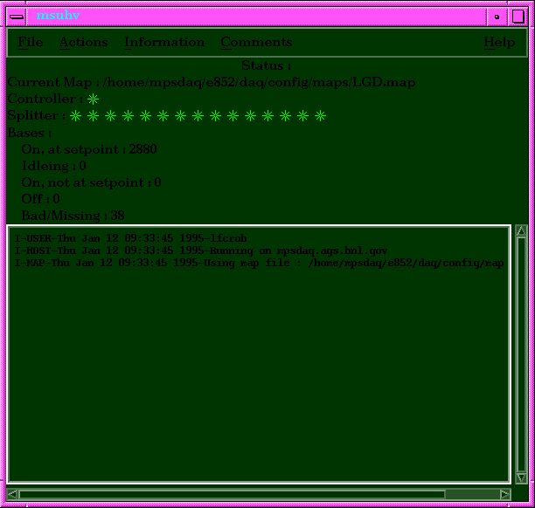Open the Comments menu
The height and width of the screenshot is (508, 535).
pyautogui.click(x=256, y=42)
